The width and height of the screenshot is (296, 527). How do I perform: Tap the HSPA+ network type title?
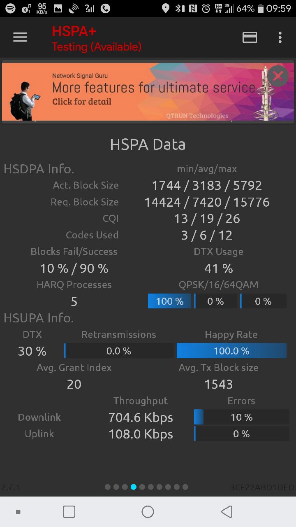coord(74,31)
